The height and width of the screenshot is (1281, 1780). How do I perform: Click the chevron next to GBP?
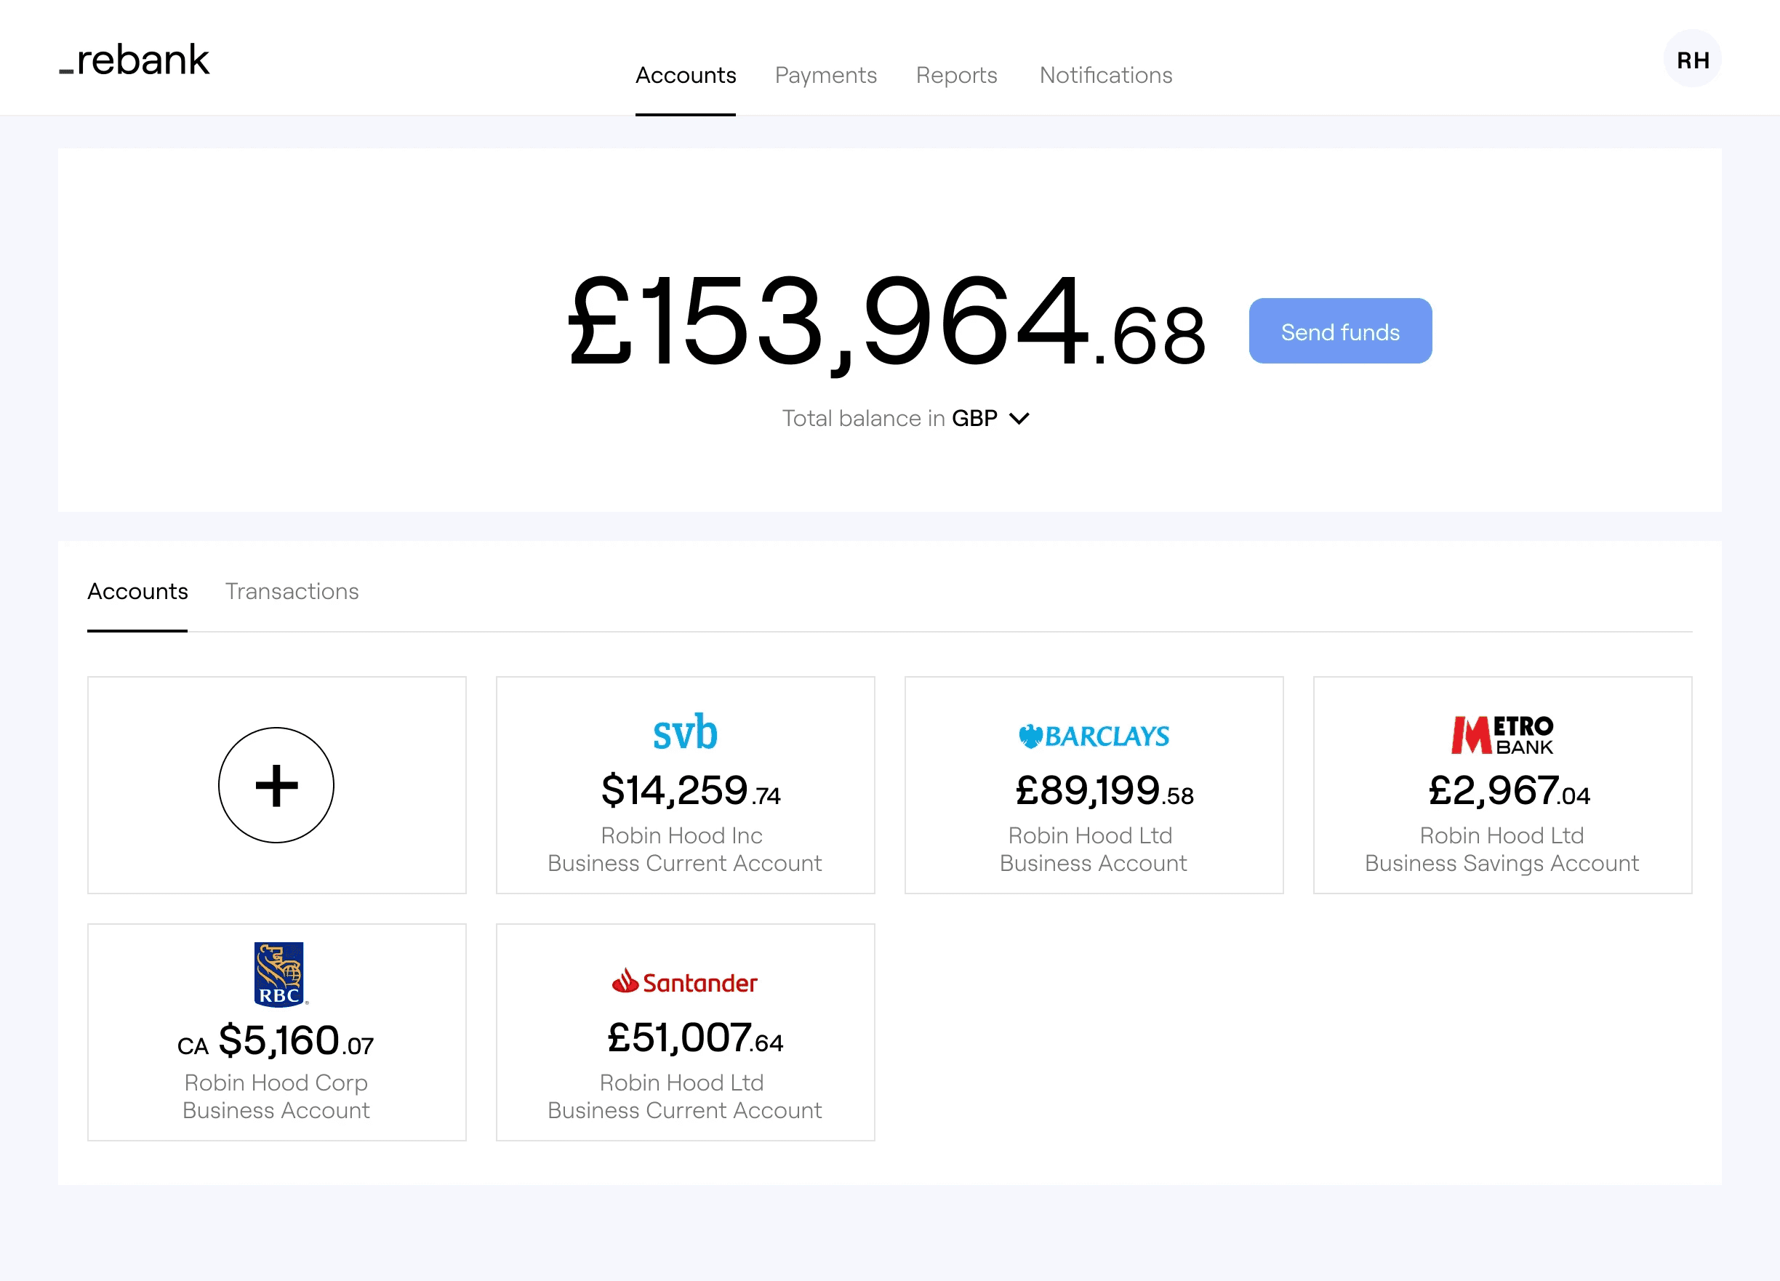tap(1019, 418)
